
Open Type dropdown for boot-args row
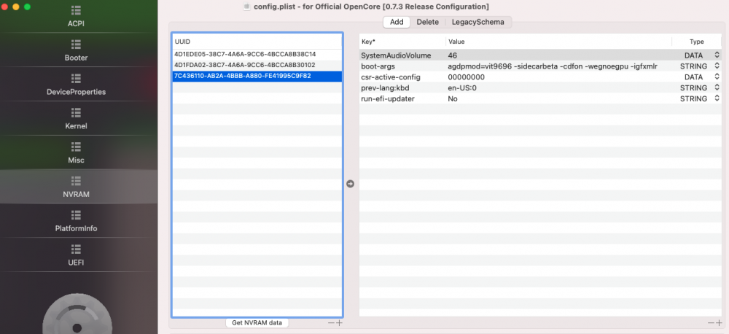point(717,66)
